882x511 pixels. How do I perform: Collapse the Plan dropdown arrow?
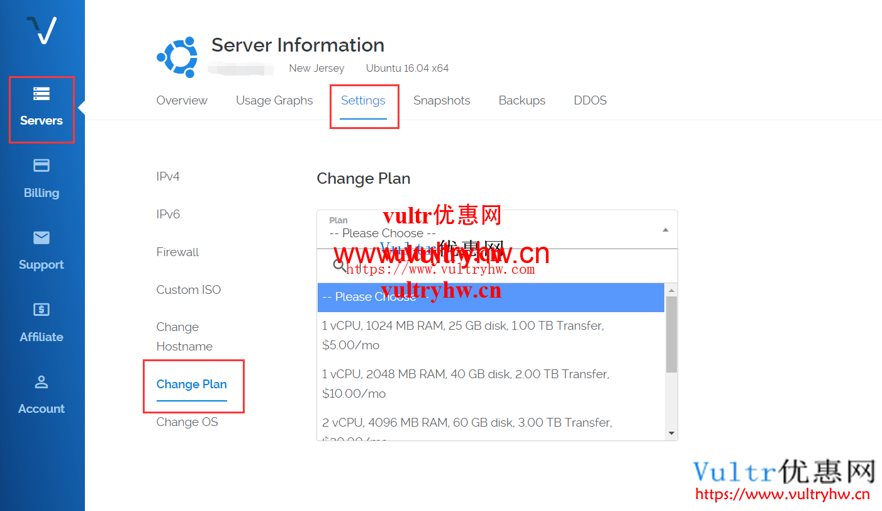(x=666, y=230)
